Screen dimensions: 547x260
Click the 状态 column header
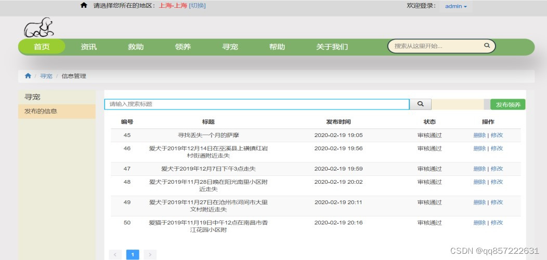[x=429, y=122]
